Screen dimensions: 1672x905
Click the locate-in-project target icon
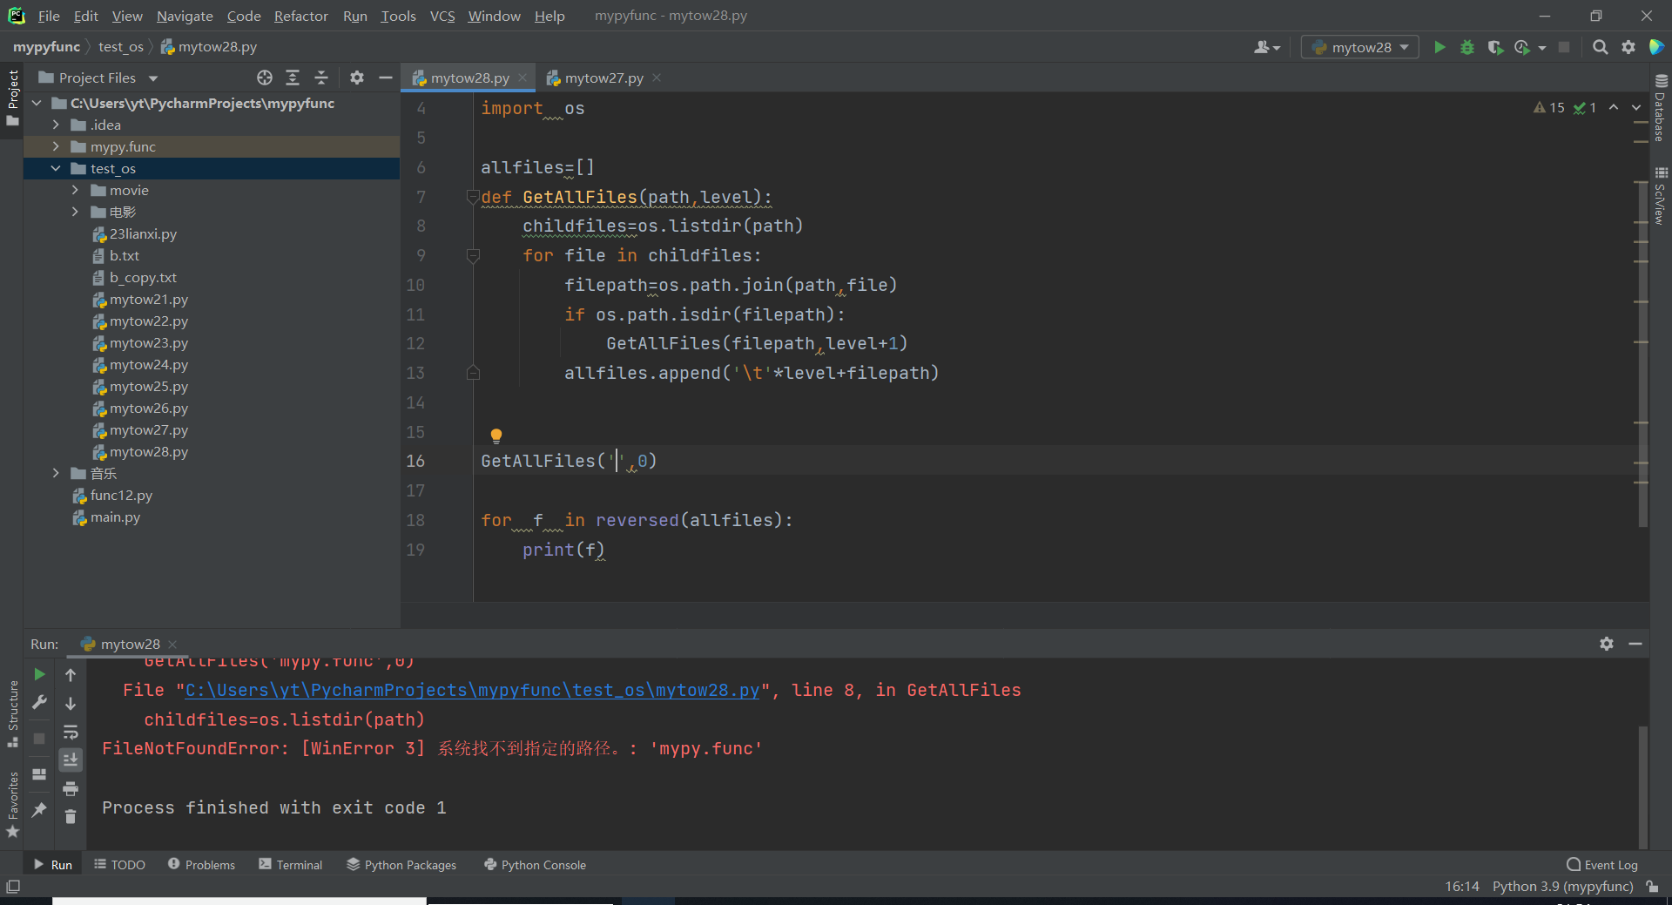click(x=265, y=78)
